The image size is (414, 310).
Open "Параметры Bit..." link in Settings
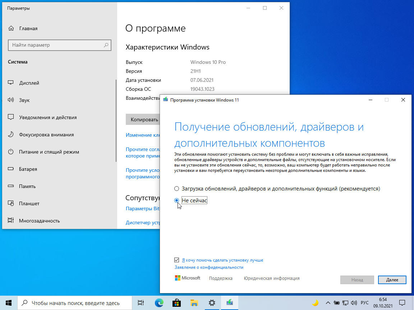click(143, 208)
